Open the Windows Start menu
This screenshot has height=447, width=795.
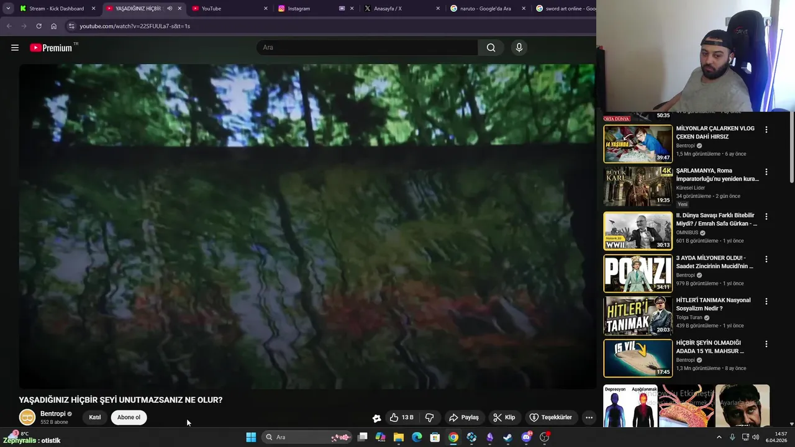point(251,437)
